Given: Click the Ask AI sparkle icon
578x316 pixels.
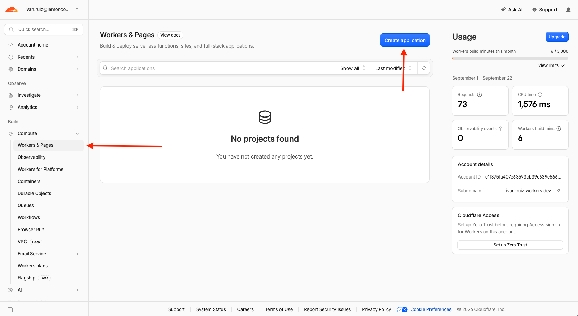Looking at the screenshot, I should click(503, 10).
